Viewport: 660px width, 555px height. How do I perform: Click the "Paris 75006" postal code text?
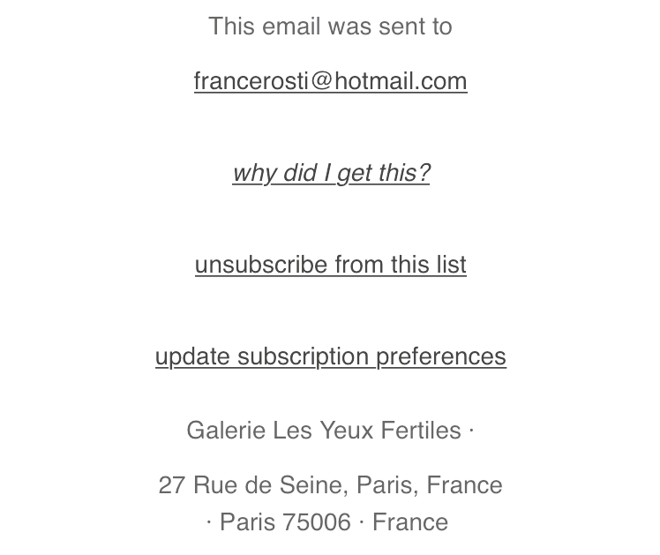pos(285,522)
